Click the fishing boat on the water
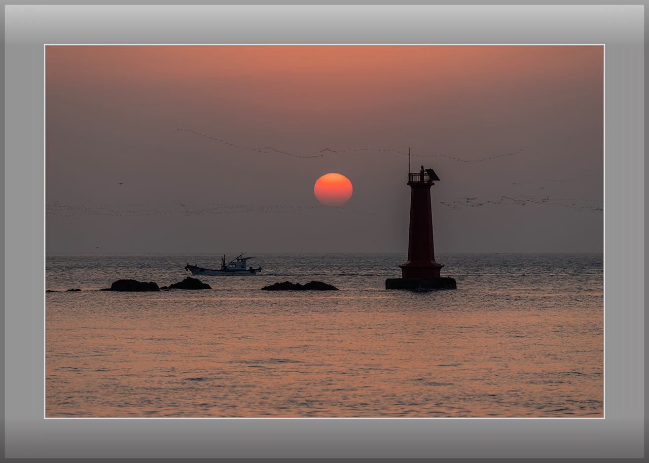Image resolution: width=649 pixels, height=463 pixels. [x=224, y=266]
